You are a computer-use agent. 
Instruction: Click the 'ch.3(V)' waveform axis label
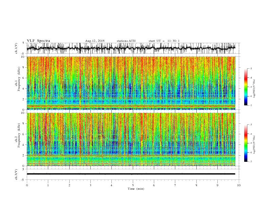[16, 174]
